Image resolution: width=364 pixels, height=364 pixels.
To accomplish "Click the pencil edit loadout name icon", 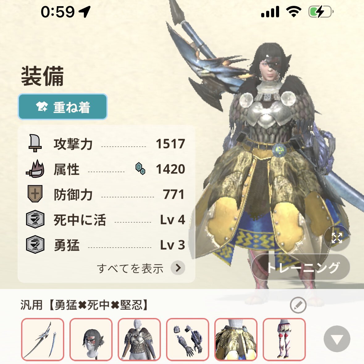I will (x=298, y=305).
